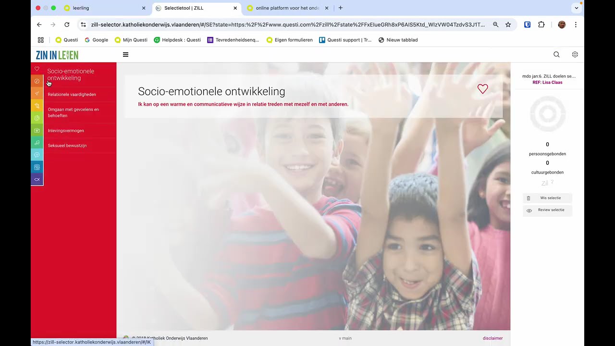Viewport: 615px width, 346px height.
Task: Go back with the browser back arrow
Action: (x=39, y=25)
